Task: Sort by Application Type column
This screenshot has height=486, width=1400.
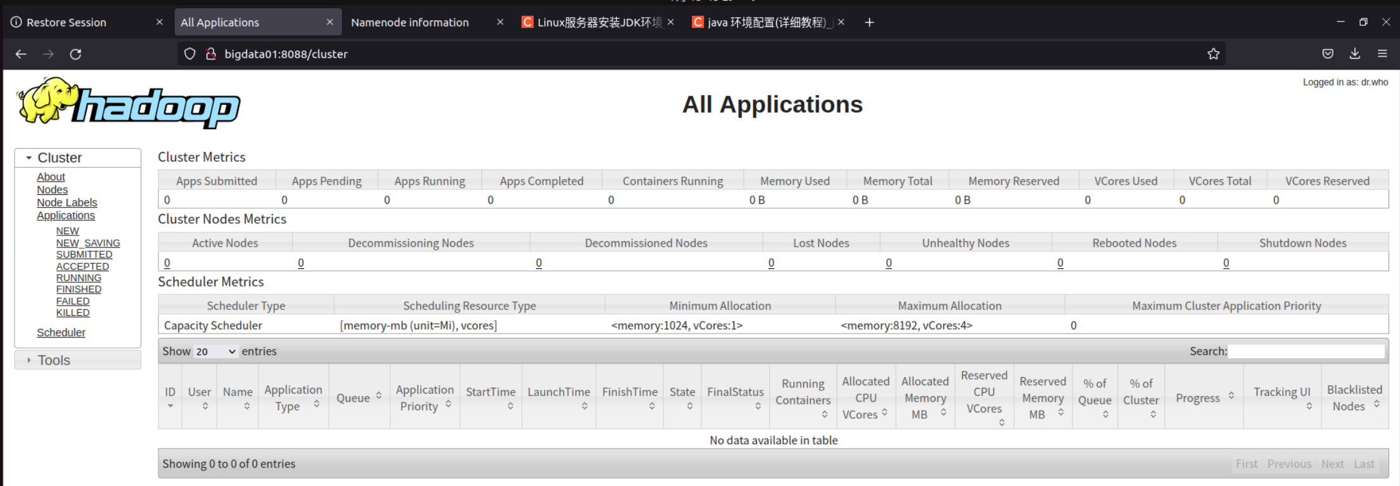Action: [293, 397]
